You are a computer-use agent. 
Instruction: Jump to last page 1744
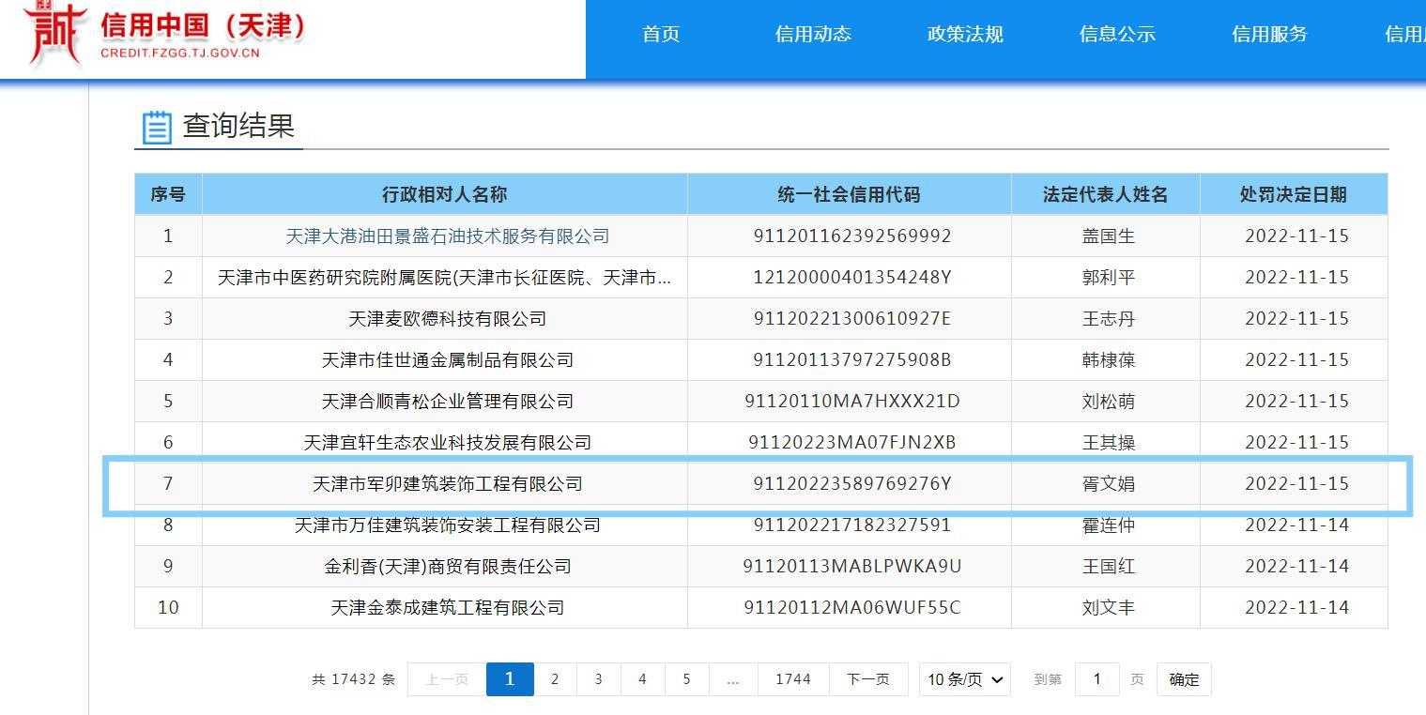(x=793, y=679)
